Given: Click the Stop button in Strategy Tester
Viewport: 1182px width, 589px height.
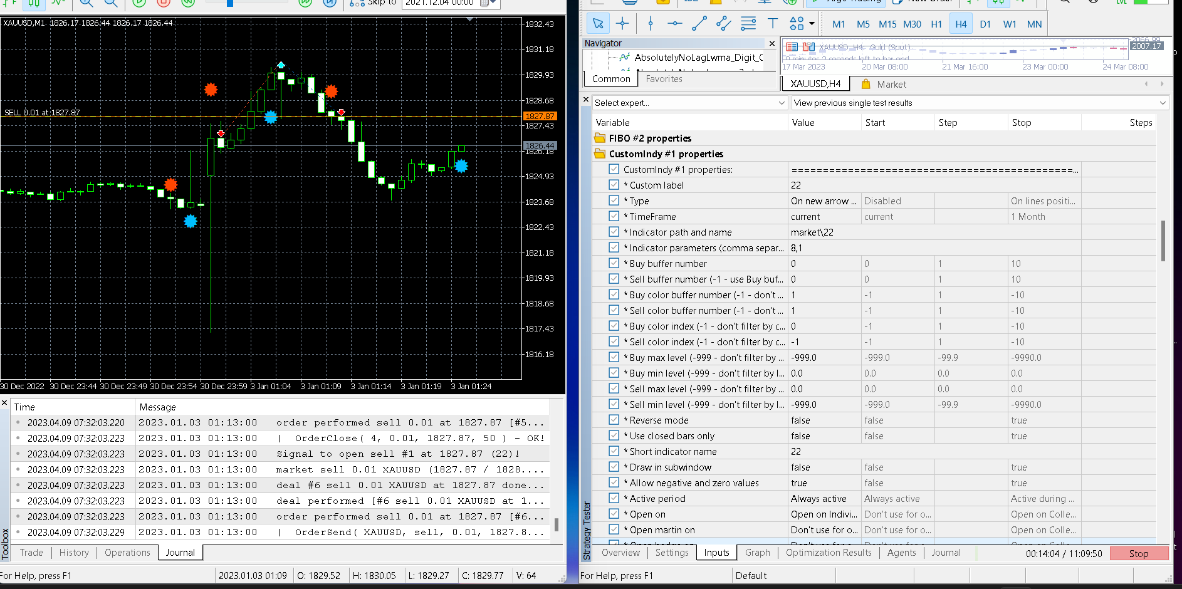Looking at the screenshot, I should (1139, 554).
